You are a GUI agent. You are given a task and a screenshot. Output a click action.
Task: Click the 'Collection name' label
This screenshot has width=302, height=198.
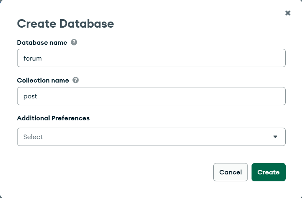coord(43,80)
